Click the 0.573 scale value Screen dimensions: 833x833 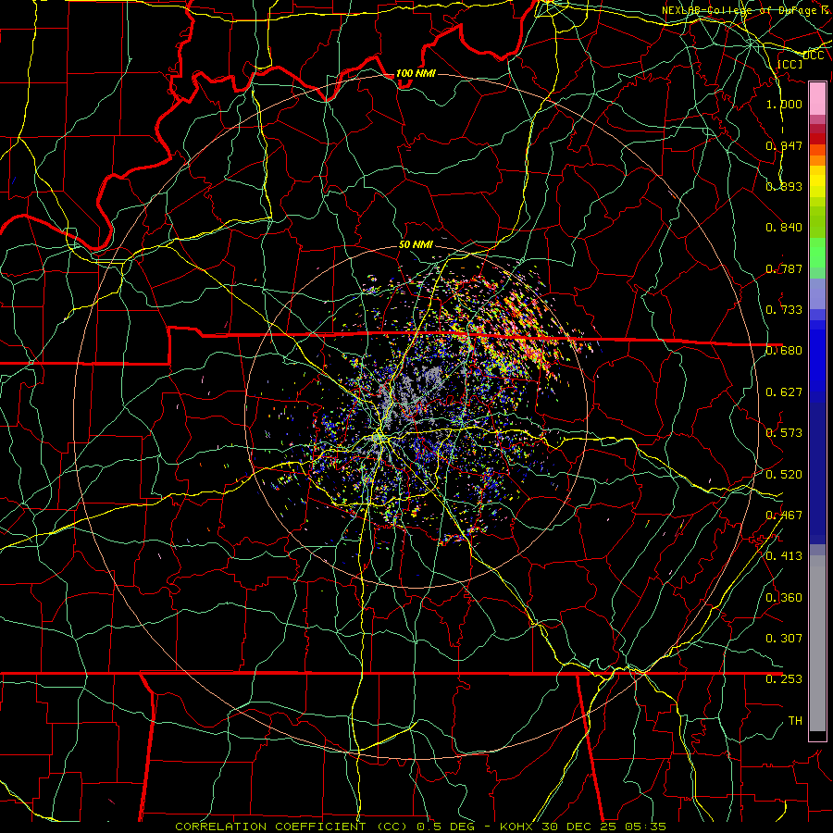pyautogui.click(x=784, y=433)
